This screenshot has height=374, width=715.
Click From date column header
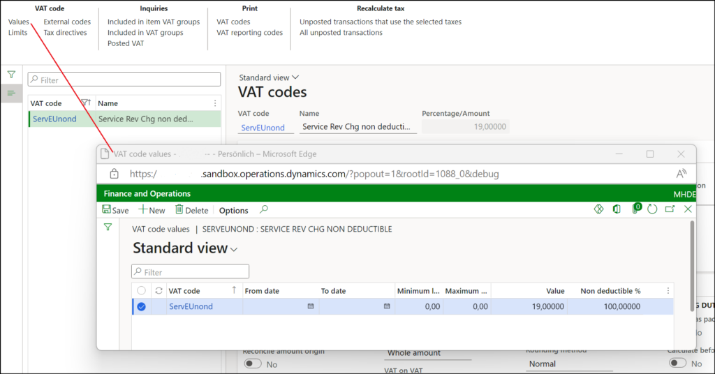click(x=262, y=291)
